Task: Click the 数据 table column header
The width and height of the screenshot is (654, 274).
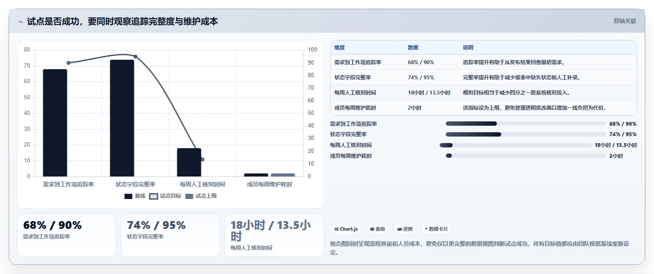Action: click(x=413, y=48)
